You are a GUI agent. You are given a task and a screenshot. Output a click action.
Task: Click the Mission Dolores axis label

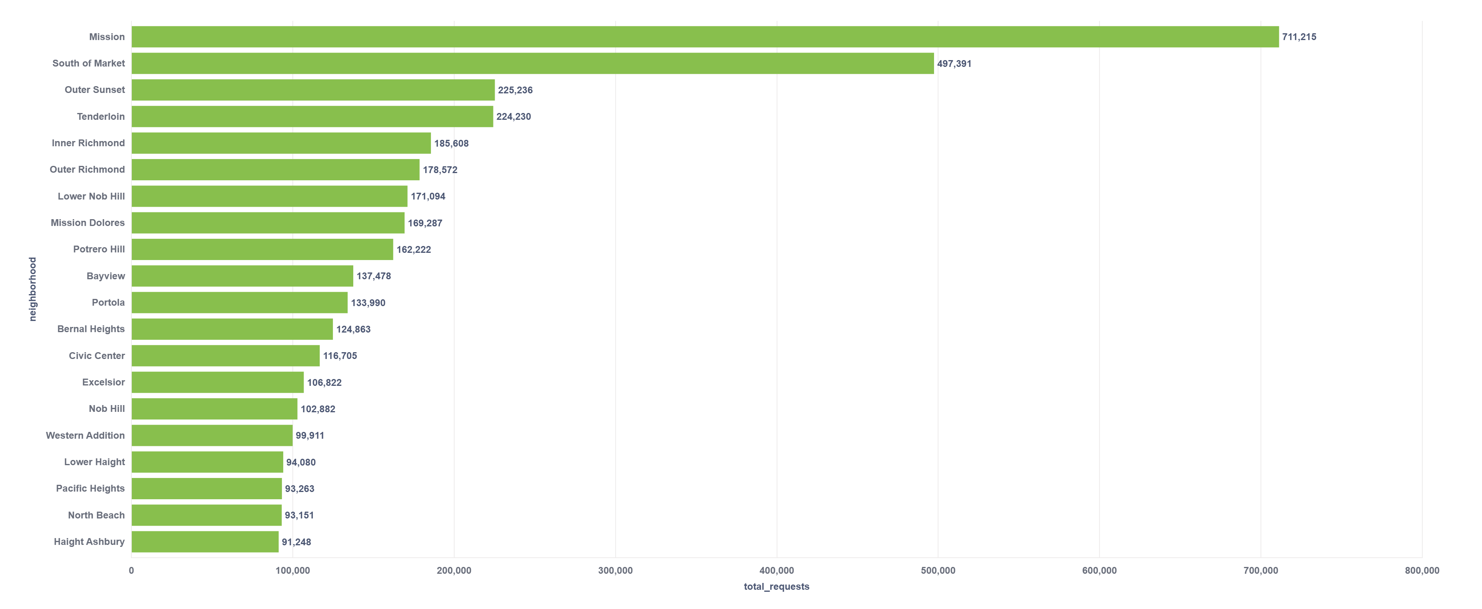click(x=87, y=223)
